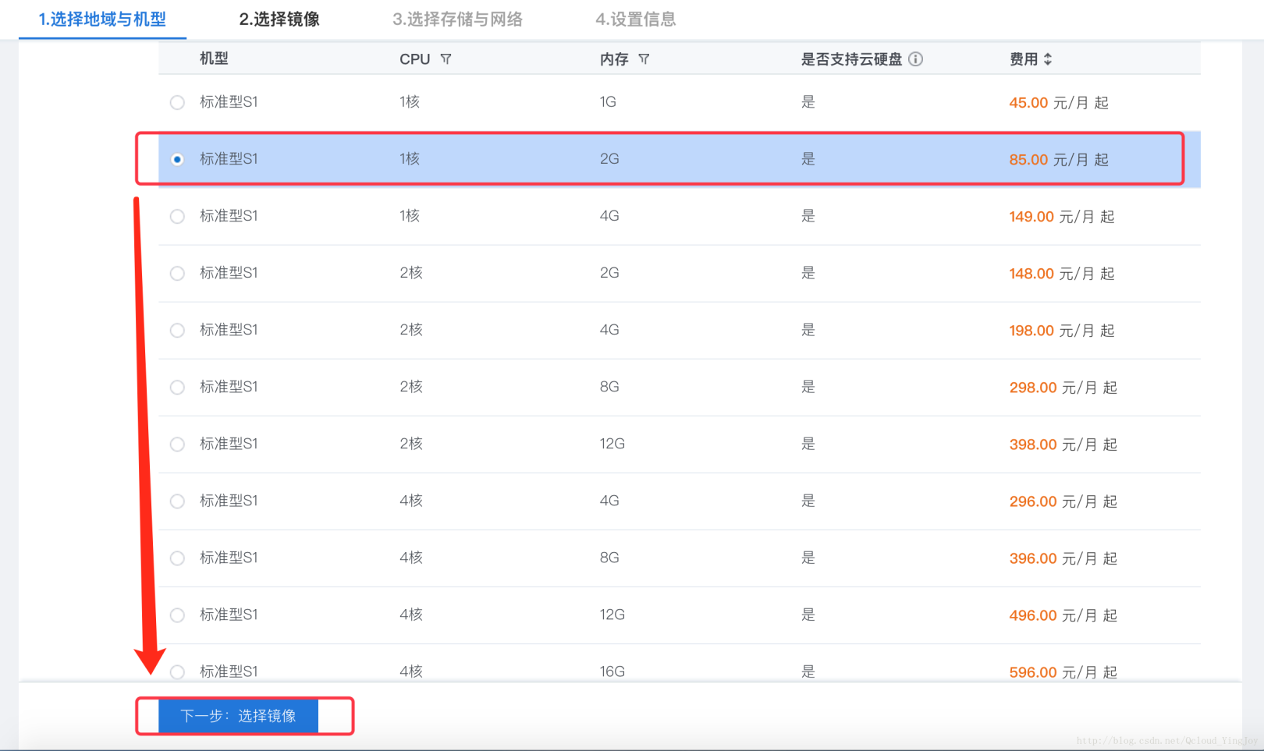Click the 费用 column header label

1024,59
